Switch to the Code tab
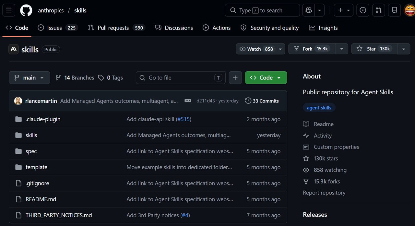This screenshot has width=415, height=226. (x=17, y=28)
